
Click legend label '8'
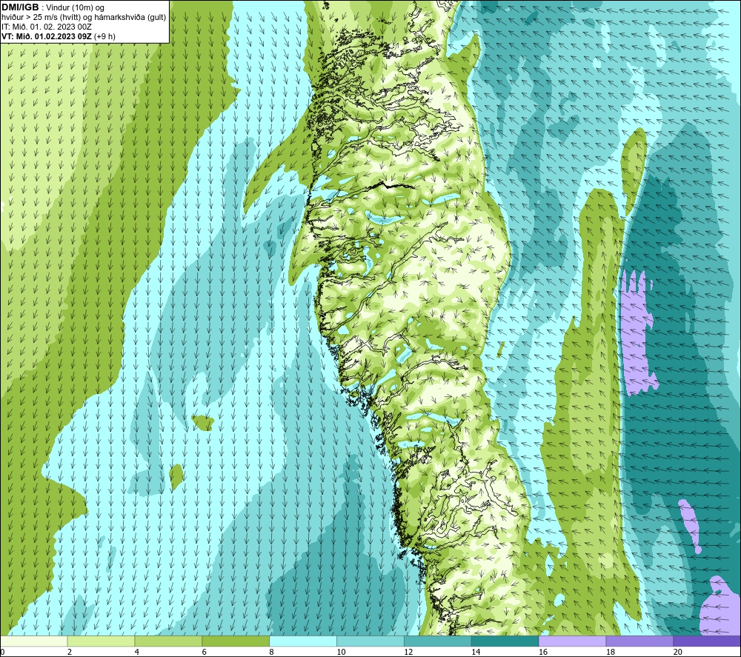pos(271,652)
